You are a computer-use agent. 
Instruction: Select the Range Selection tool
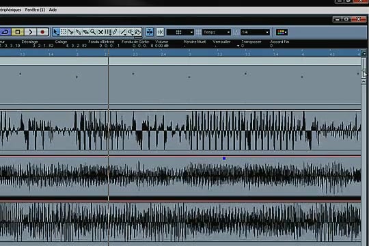click(x=63, y=32)
